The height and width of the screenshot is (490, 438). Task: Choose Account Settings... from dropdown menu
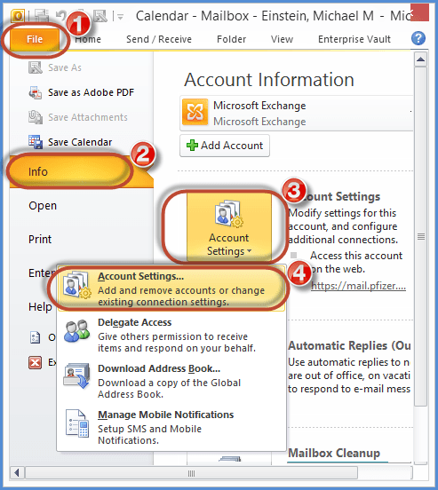click(171, 288)
